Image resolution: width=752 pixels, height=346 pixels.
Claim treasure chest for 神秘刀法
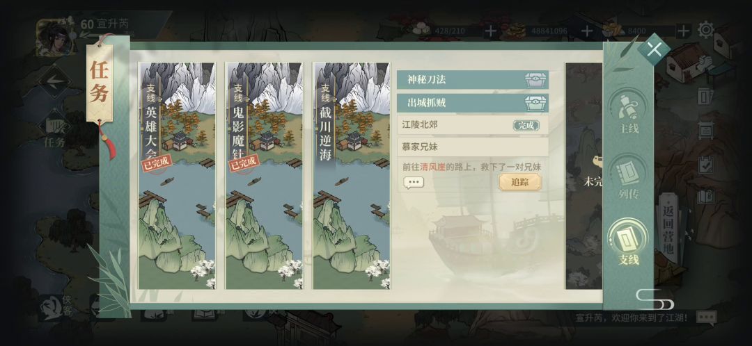535,80
